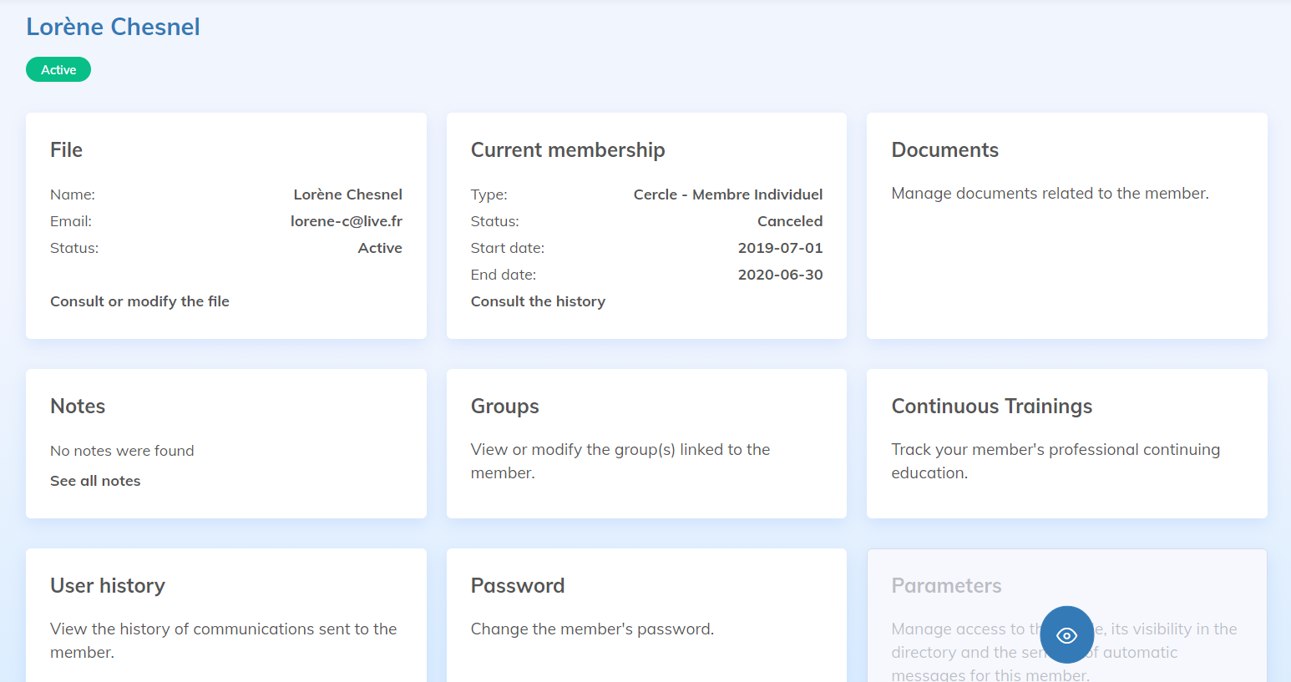Click the green Active status badge
Image resolution: width=1291 pixels, height=682 pixels.
[58, 70]
